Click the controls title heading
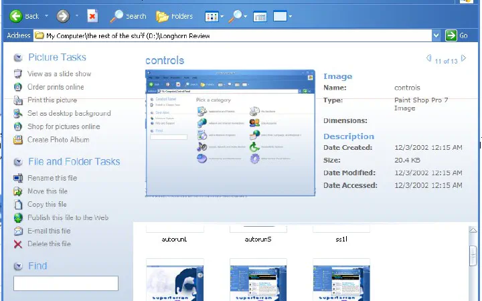The image size is (482, 301). [165, 60]
